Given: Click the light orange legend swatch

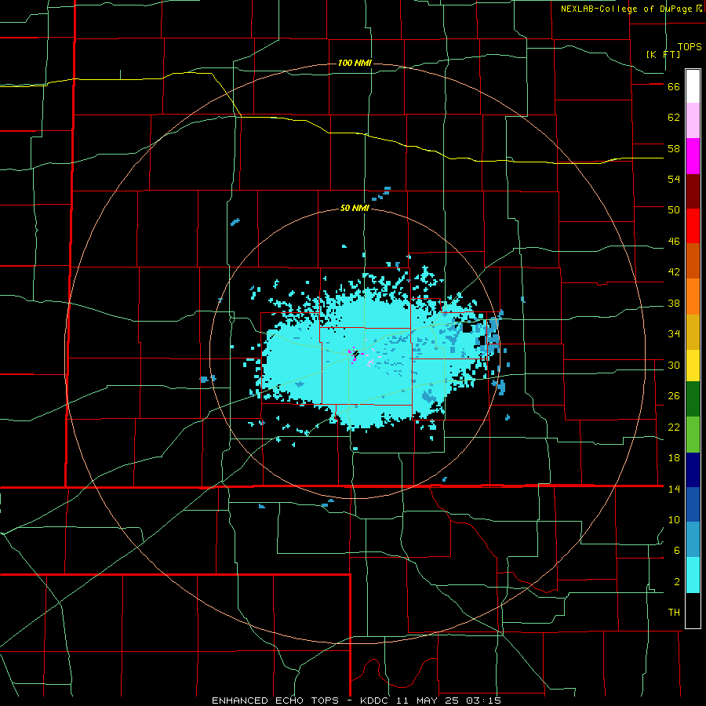Looking at the screenshot, I should (693, 297).
